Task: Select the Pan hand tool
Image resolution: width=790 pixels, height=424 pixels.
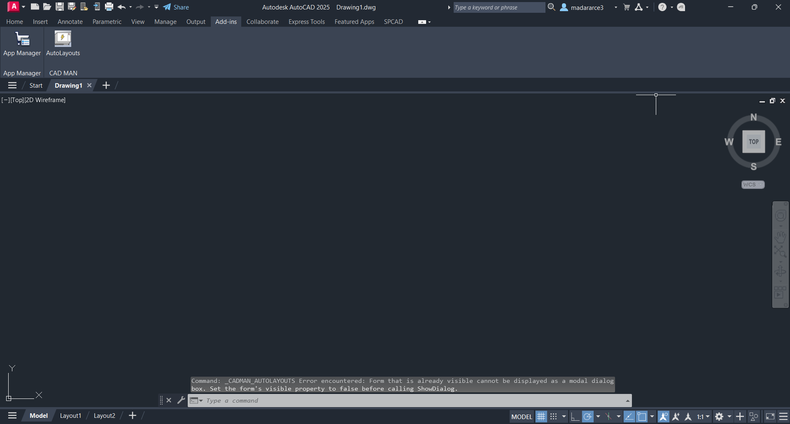Action: 781,237
